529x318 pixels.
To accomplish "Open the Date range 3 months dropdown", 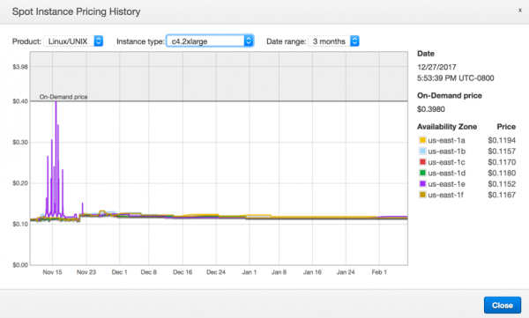I will 333,41.
